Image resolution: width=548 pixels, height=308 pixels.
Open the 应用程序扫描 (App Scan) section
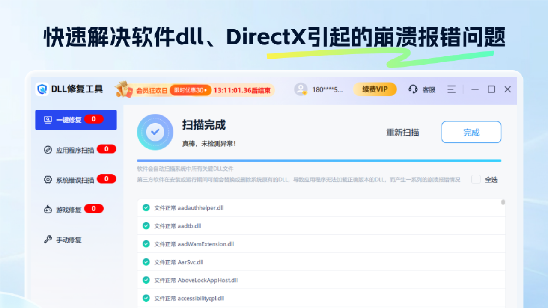pos(48,149)
